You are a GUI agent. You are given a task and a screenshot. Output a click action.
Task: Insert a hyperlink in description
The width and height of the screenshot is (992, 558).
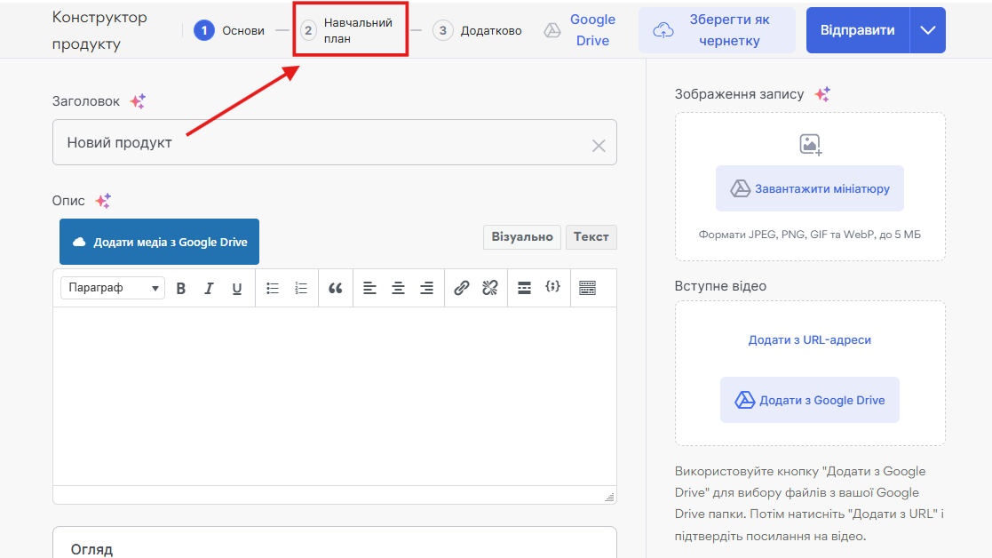point(461,288)
